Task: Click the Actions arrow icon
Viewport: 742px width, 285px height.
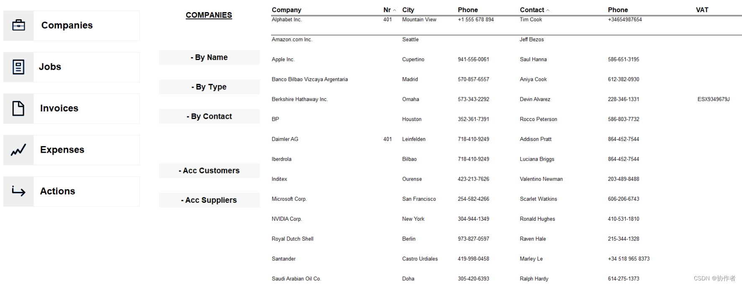Action: click(18, 191)
